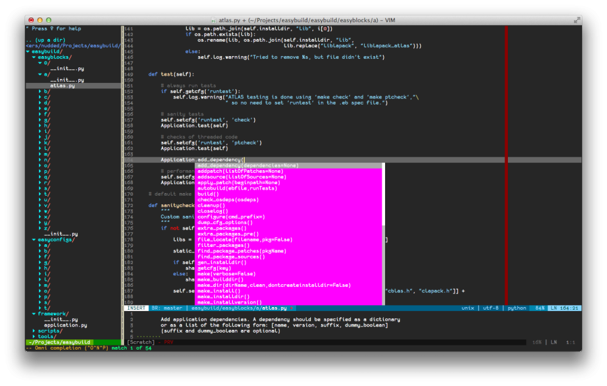The image size is (607, 386).
Task: Collapse the framework folder
Action: pyautogui.click(x=34, y=314)
